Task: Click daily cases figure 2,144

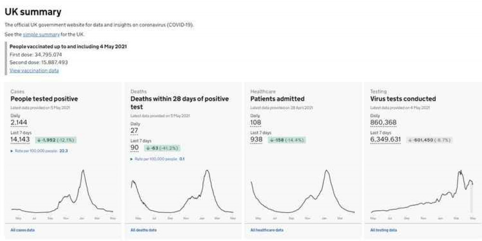Action: (x=19, y=123)
